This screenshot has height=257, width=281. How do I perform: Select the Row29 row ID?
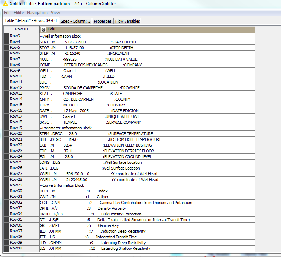(24, 185)
